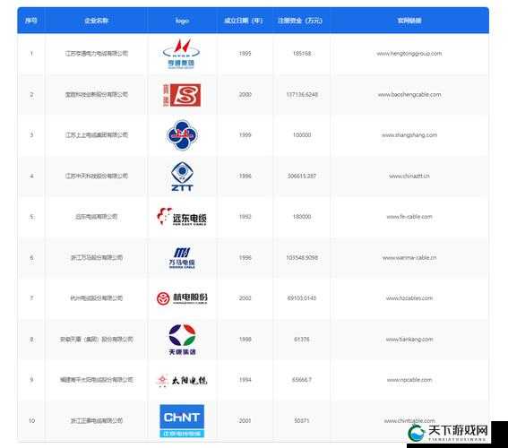The width and height of the screenshot is (508, 448).
Task: Click the 远东电缆 Far East Cable logo
Action: click(182, 217)
